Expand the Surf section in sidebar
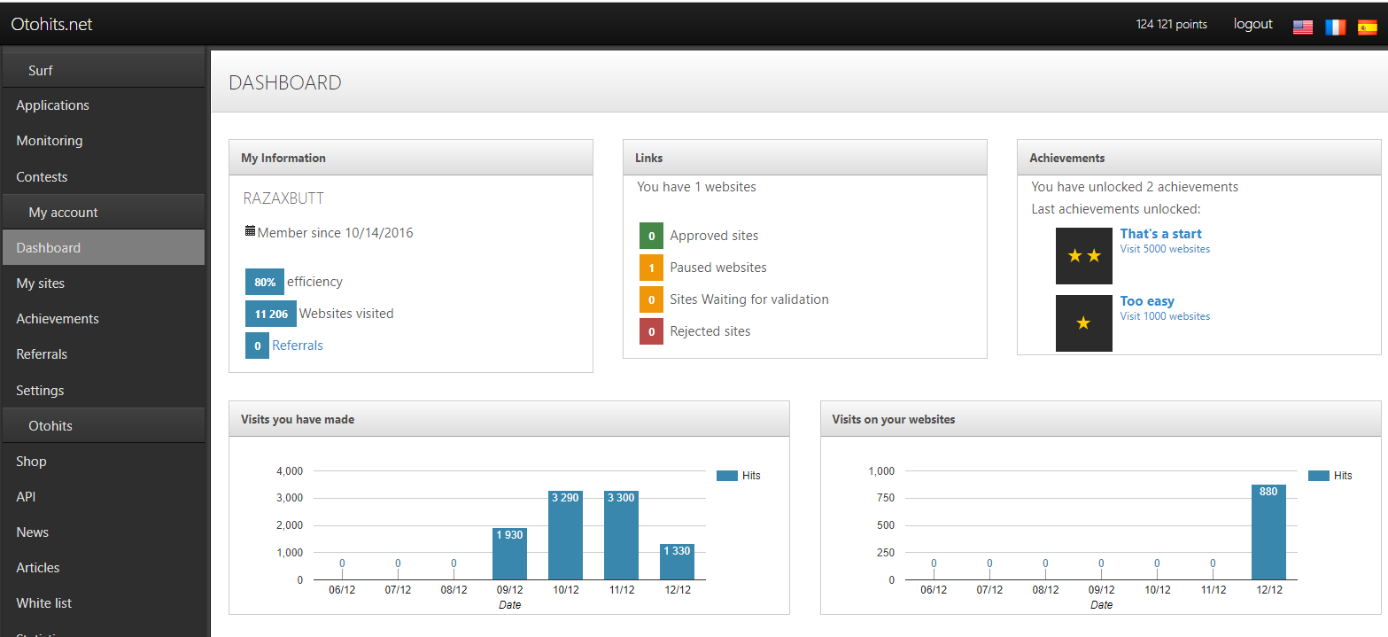This screenshot has height=637, width=1388. coord(41,71)
